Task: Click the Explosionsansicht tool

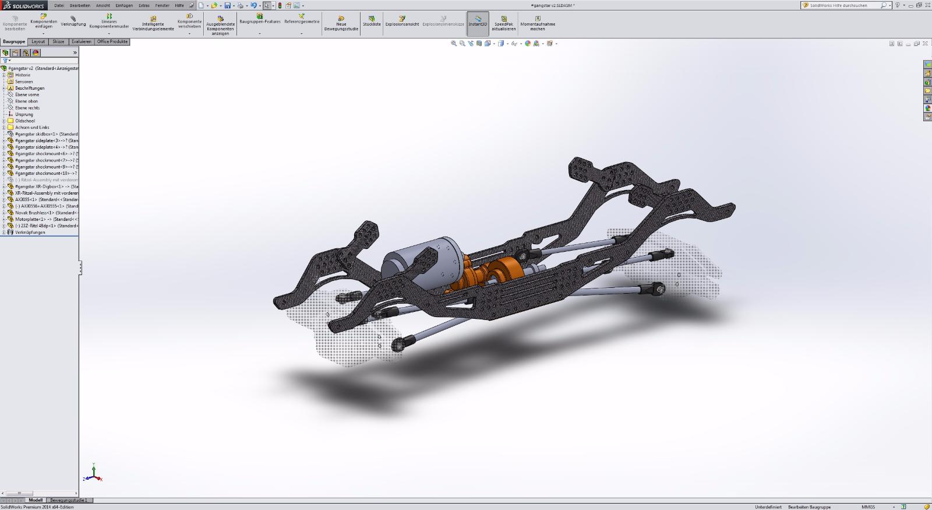Action: coord(402,21)
